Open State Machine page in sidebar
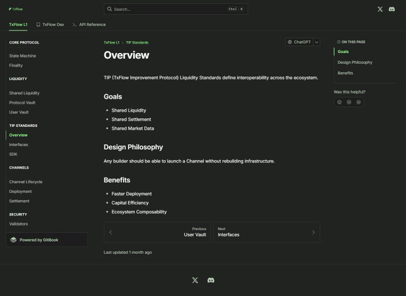The height and width of the screenshot is (296, 406). (23, 56)
